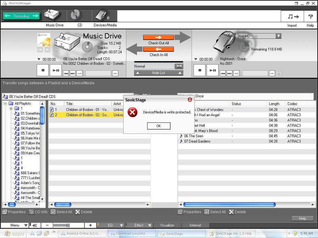Fast forward the Music Drive track
318x238 pixels.
[115, 73]
